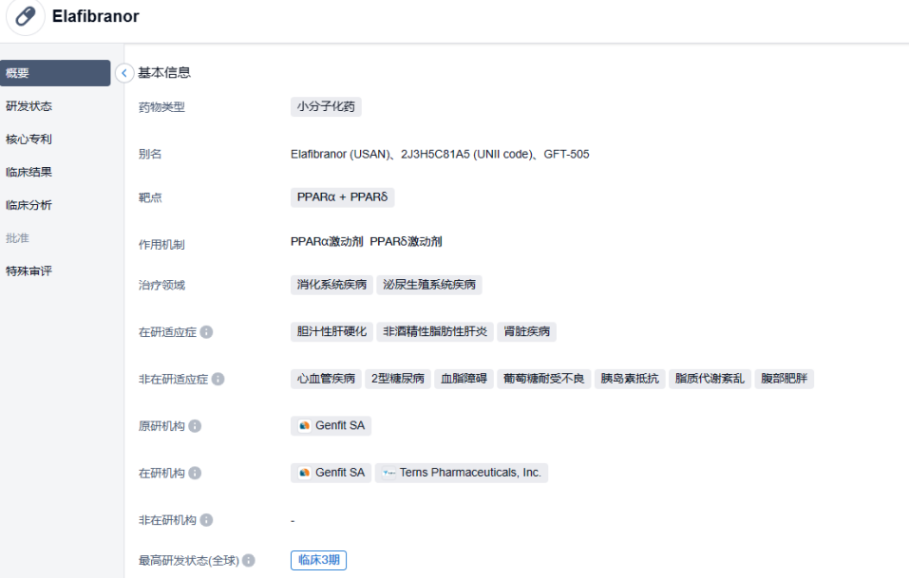
Task: Open the 非酒精性脂肪性肝炎 indication tag
Action: [x=435, y=331]
